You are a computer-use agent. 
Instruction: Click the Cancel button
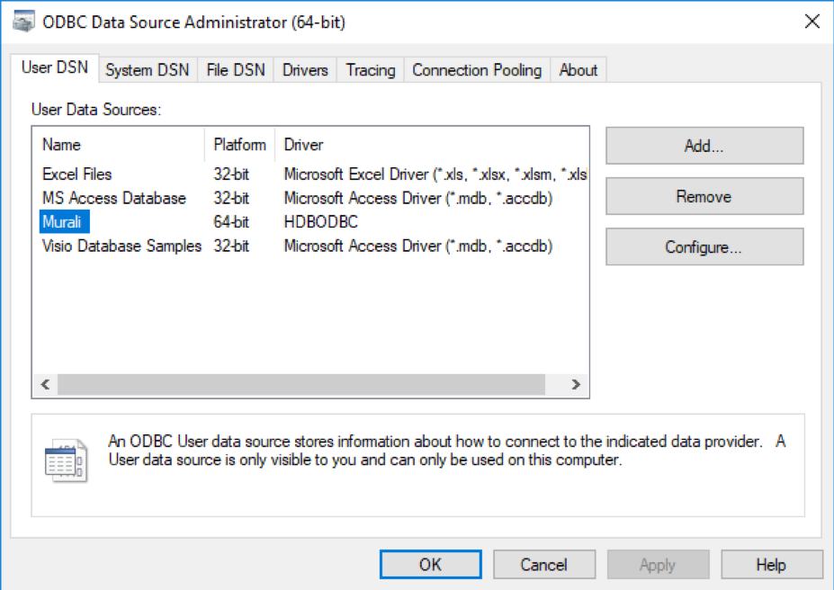(x=543, y=565)
